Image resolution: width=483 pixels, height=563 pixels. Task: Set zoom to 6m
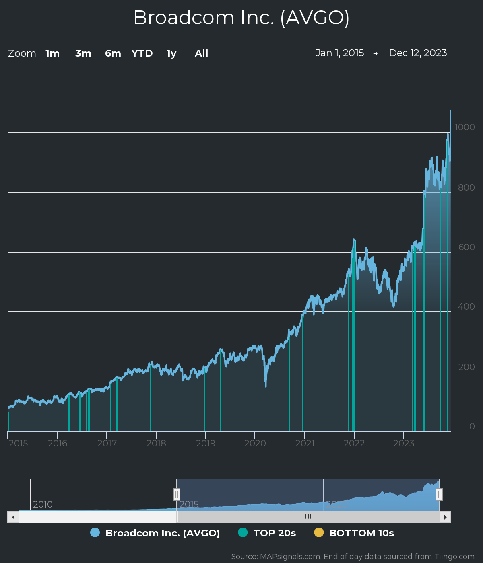[x=113, y=53]
